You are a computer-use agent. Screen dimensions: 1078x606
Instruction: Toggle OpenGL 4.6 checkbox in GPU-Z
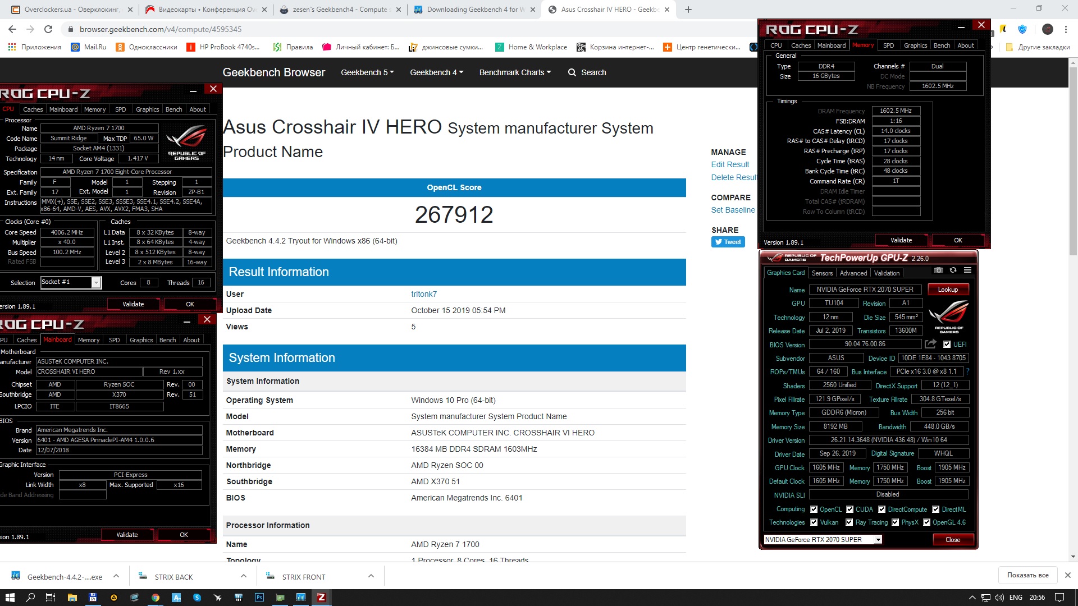tap(927, 522)
